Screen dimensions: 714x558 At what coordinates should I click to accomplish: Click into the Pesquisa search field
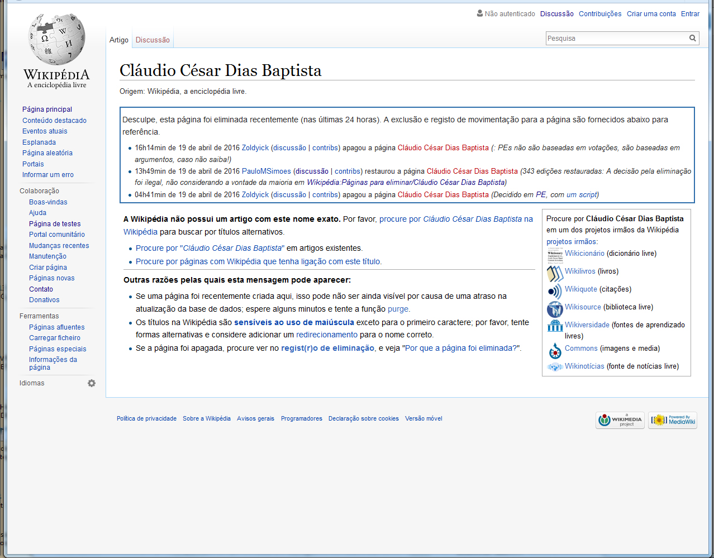tap(616, 39)
